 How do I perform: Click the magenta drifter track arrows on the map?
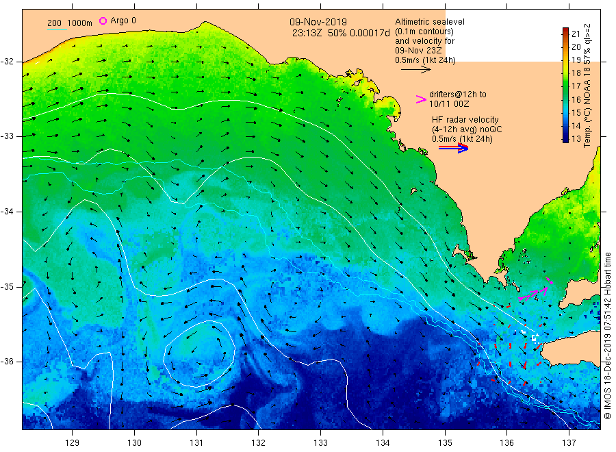coord(535,290)
